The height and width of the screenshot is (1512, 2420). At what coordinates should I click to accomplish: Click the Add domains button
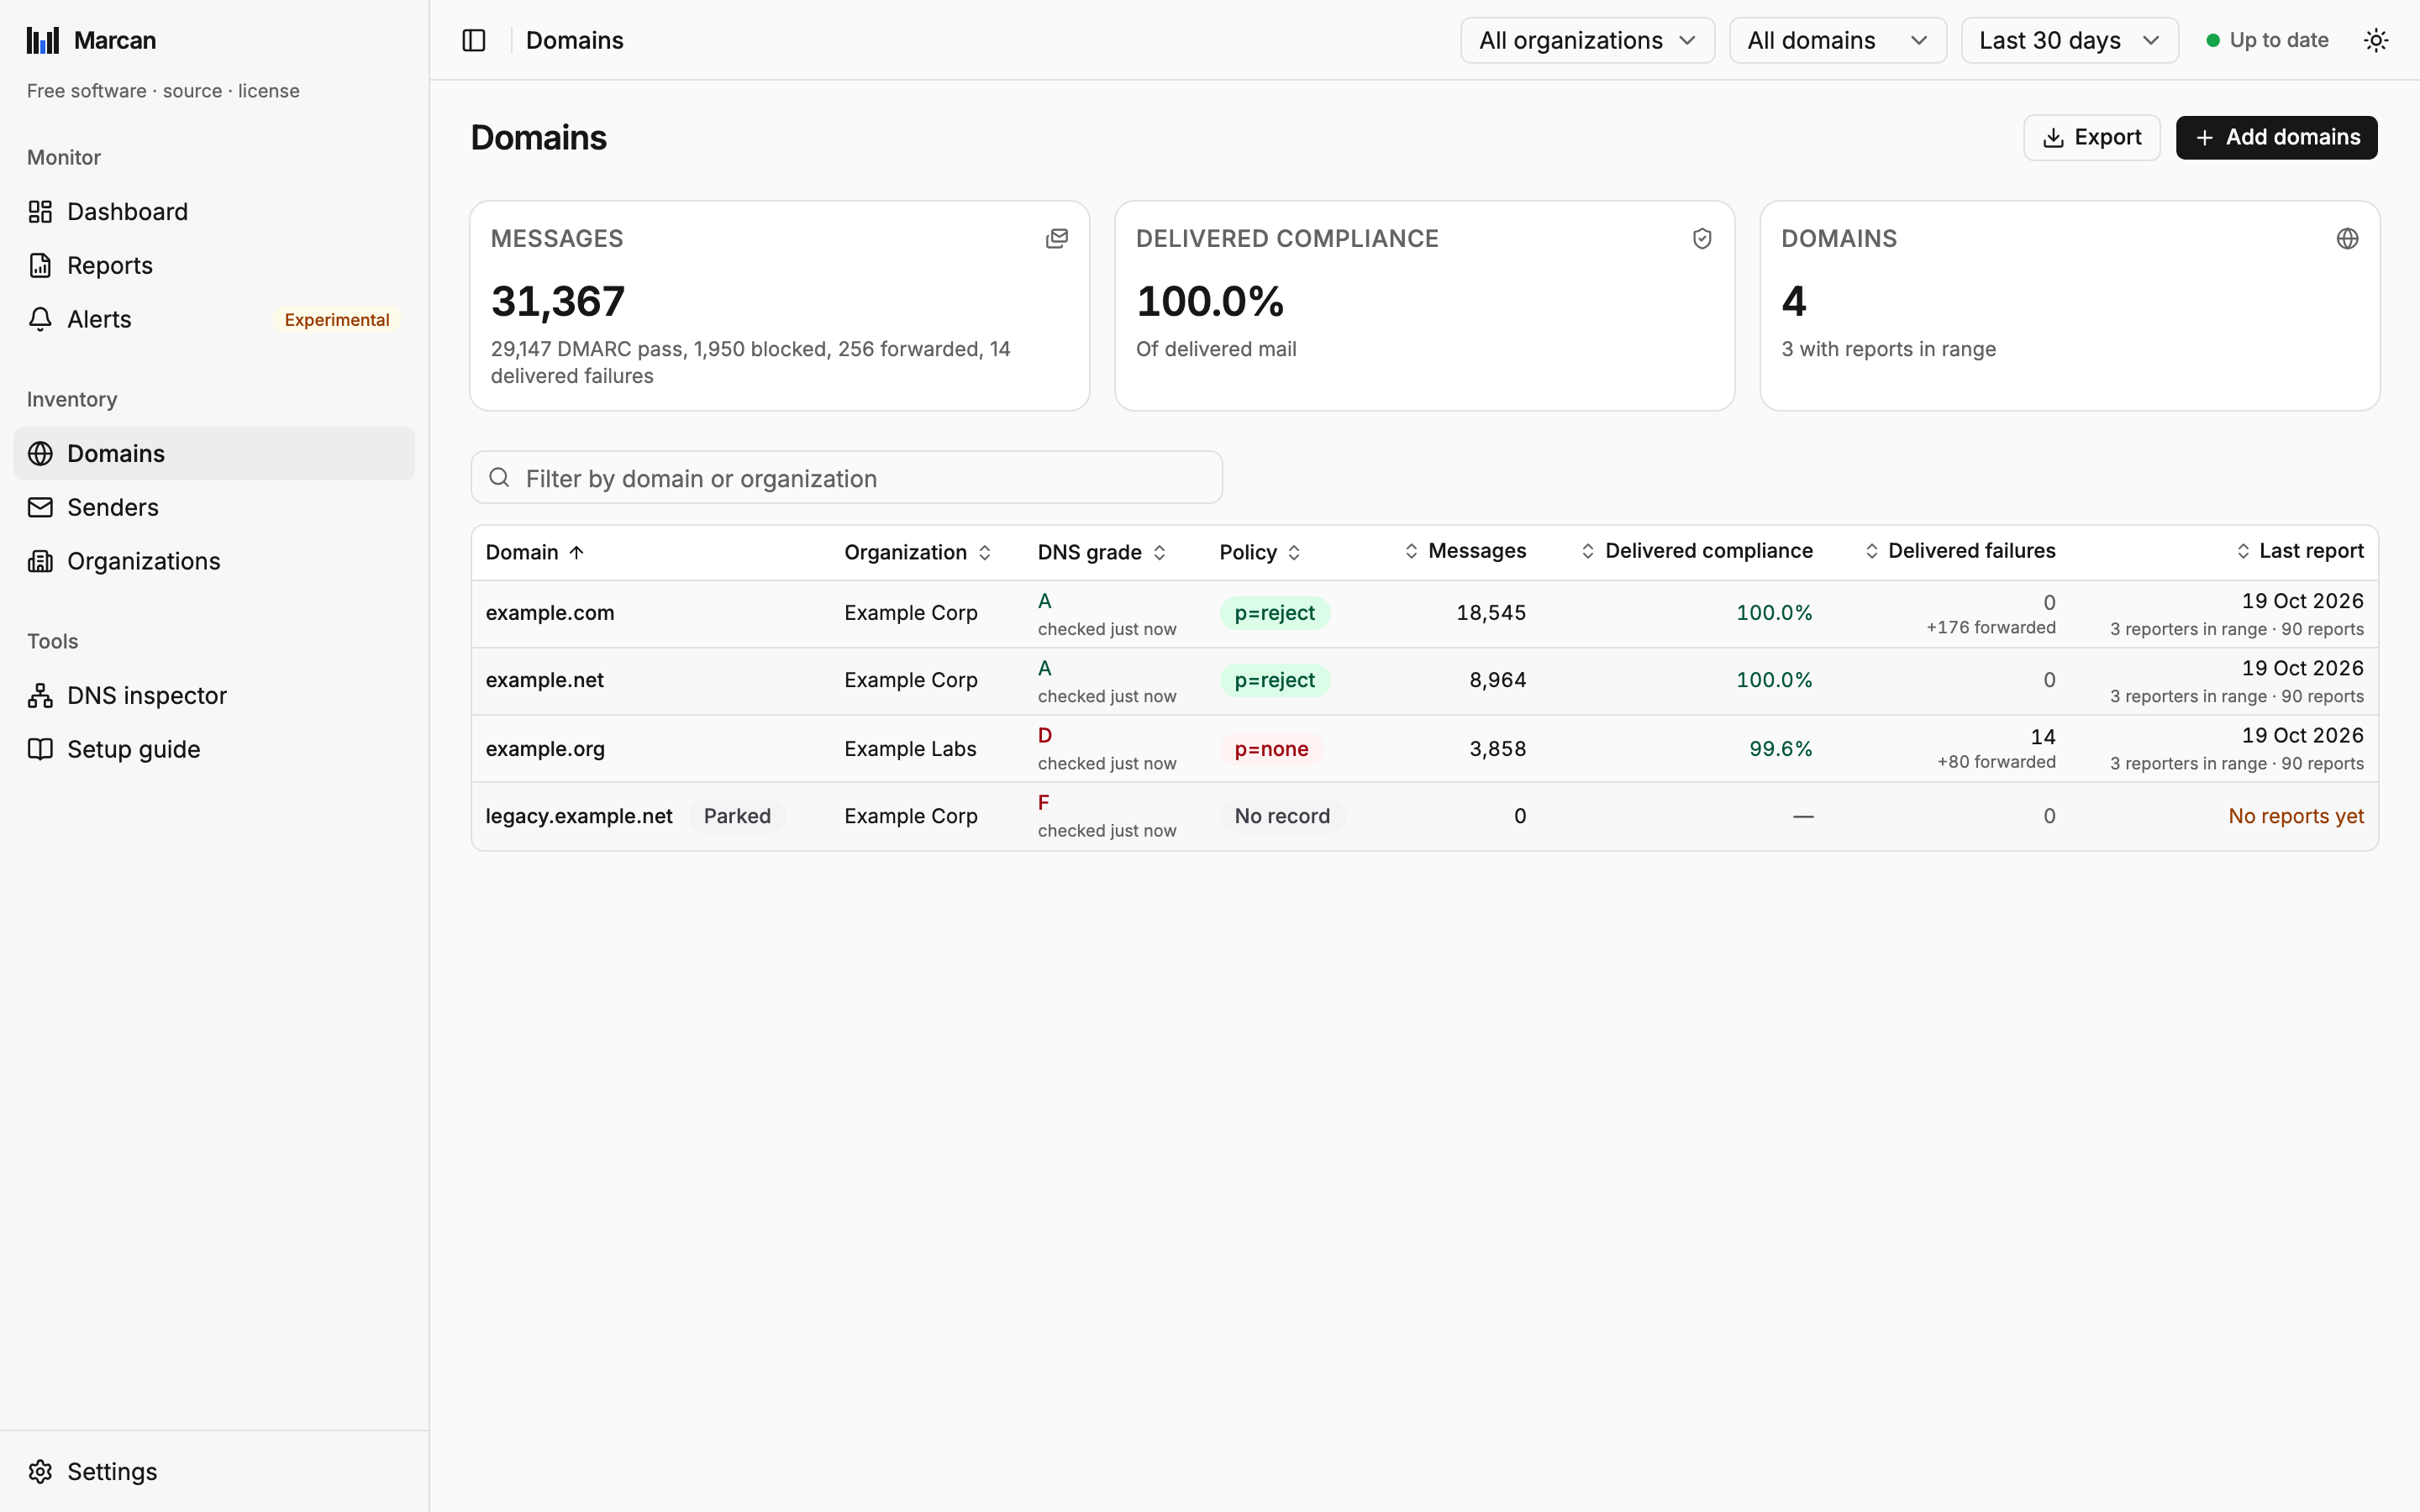tap(2276, 137)
